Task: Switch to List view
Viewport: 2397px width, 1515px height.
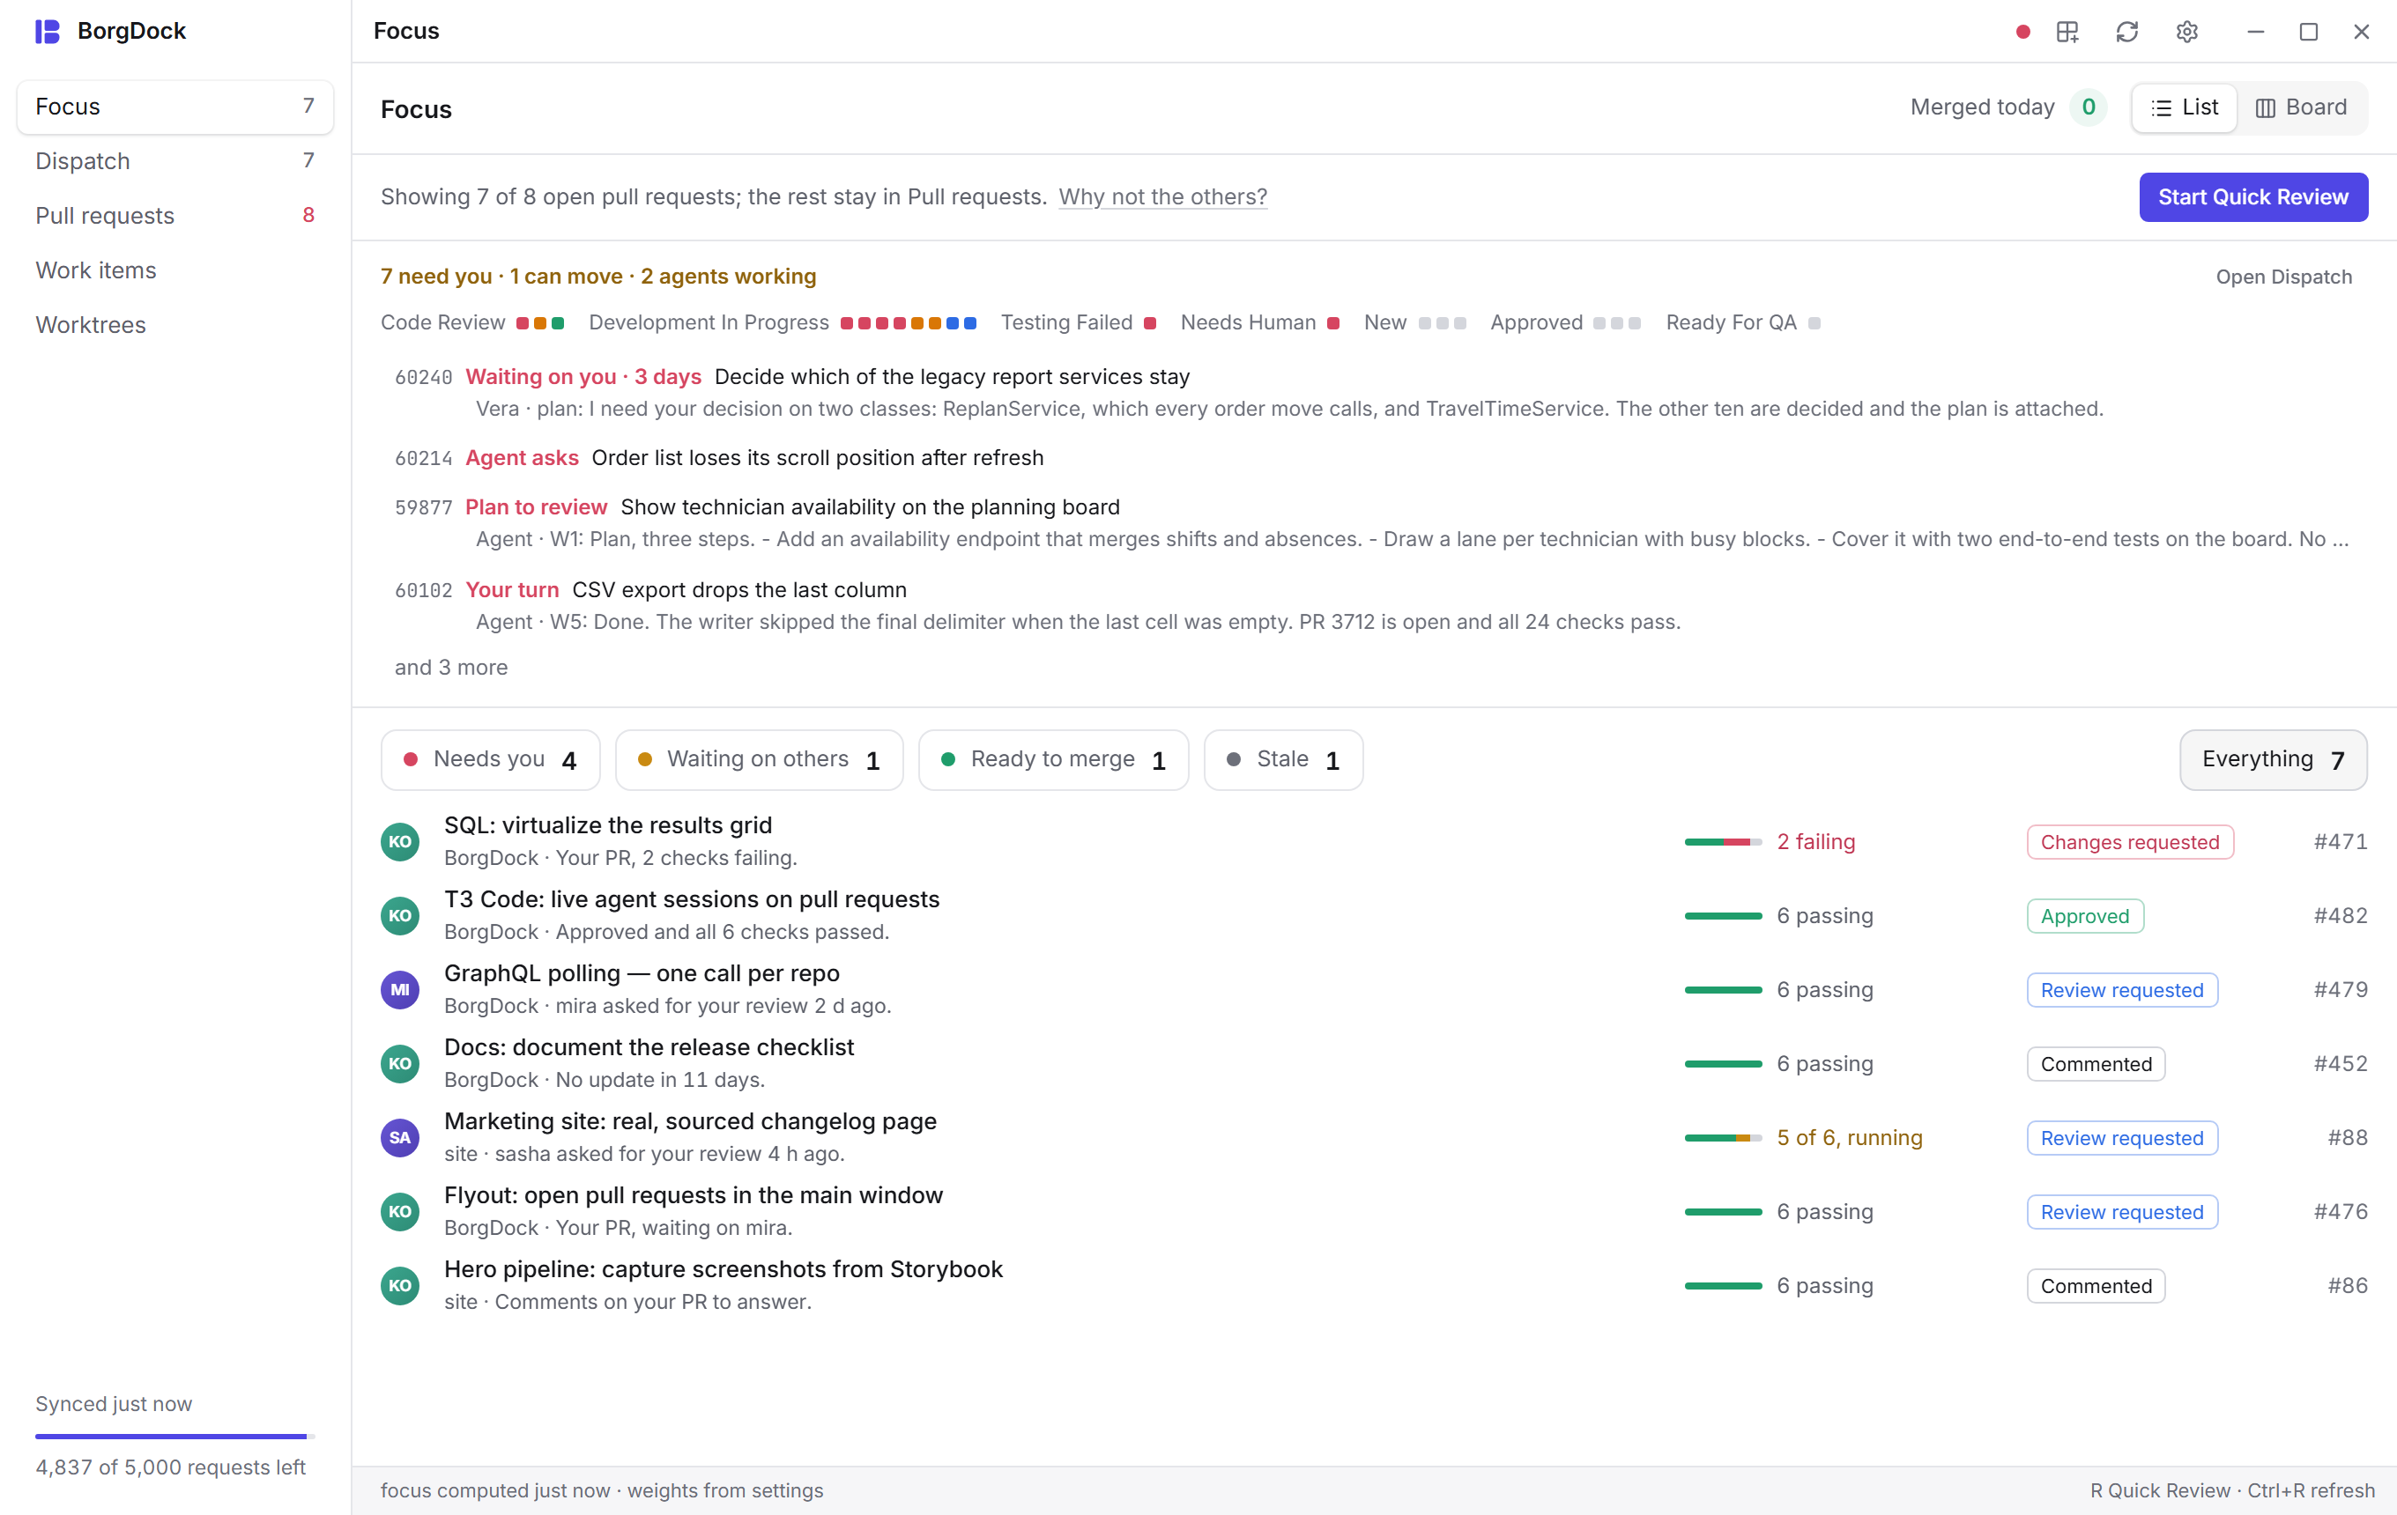Action: coord(2184,107)
